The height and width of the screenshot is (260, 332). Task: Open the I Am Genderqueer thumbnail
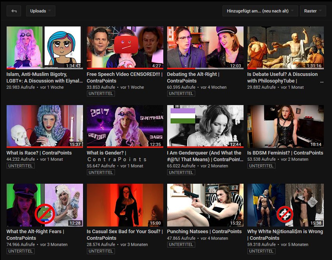click(x=205, y=126)
